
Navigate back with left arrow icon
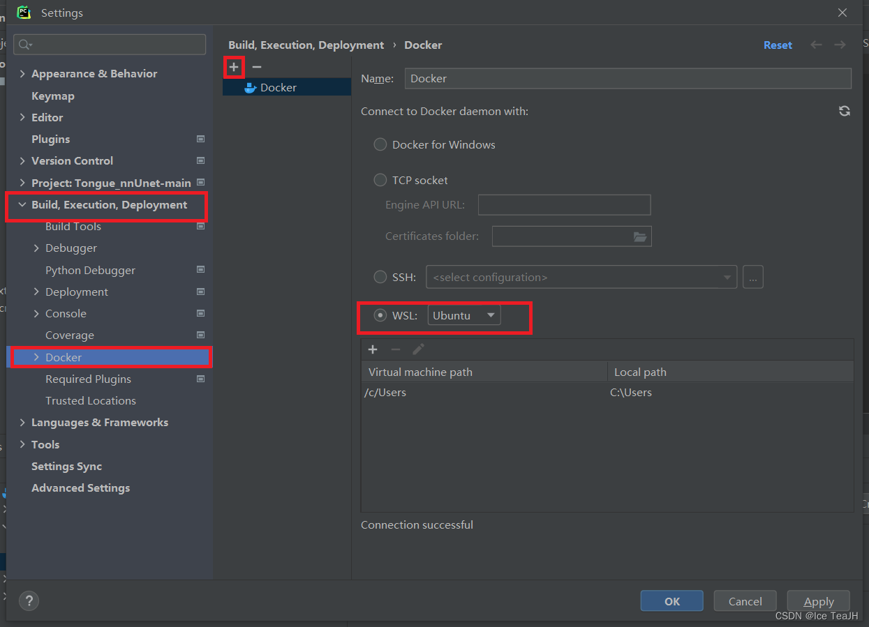816,45
